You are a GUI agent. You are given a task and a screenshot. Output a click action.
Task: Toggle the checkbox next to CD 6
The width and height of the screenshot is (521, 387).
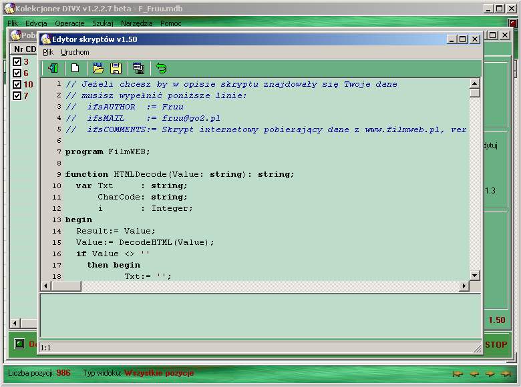pos(17,73)
